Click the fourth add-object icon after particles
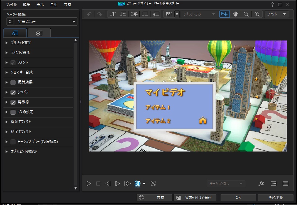The height and width of the screenshot is (205, 297). pos(145,14)
